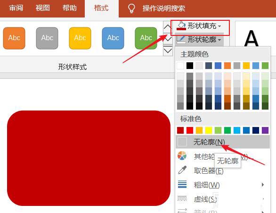This screenshot has width=276, height=213.
Task: Open the 形状填充 dropdown arrow
Action: point(219,26)
